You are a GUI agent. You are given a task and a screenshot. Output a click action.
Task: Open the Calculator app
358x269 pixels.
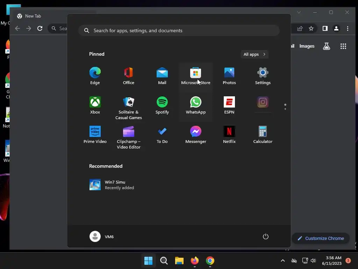263,135
